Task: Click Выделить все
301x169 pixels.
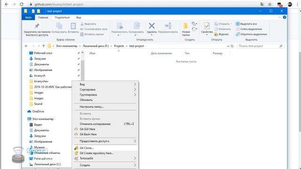Action: coord(246,24)
